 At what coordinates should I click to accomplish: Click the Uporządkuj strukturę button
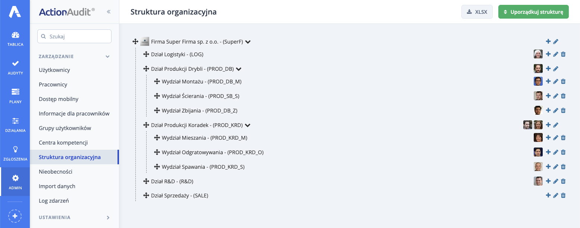[533, 12]
